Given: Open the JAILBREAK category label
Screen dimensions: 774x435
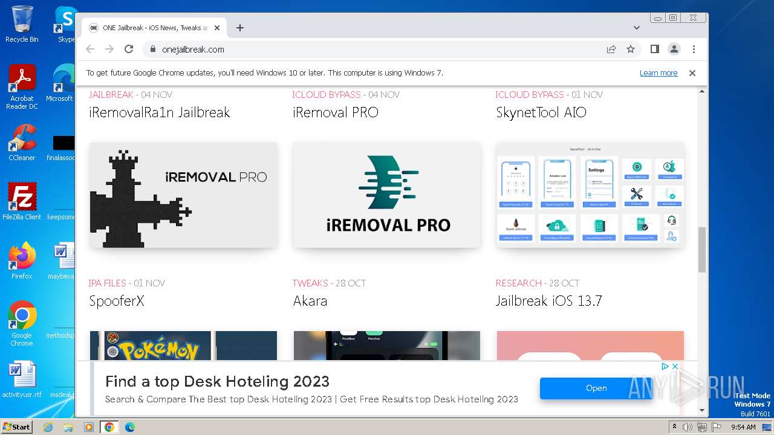Looking at the screenshot, I should (x=111, y=95).
